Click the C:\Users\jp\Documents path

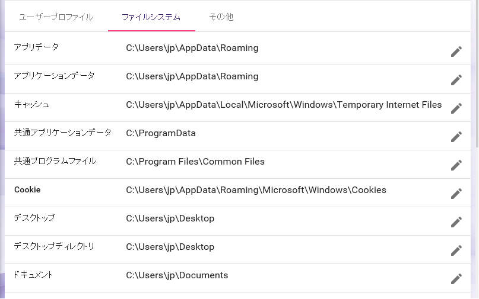[x=177, y=275]
